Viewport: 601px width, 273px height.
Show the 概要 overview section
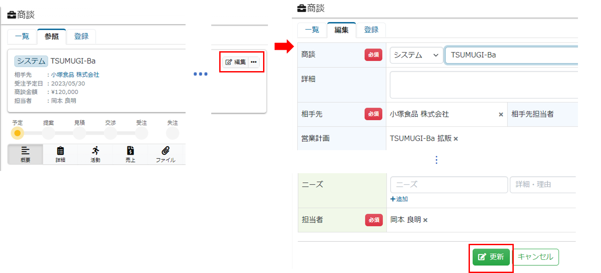pyautogui.click(x=26, y=155)
